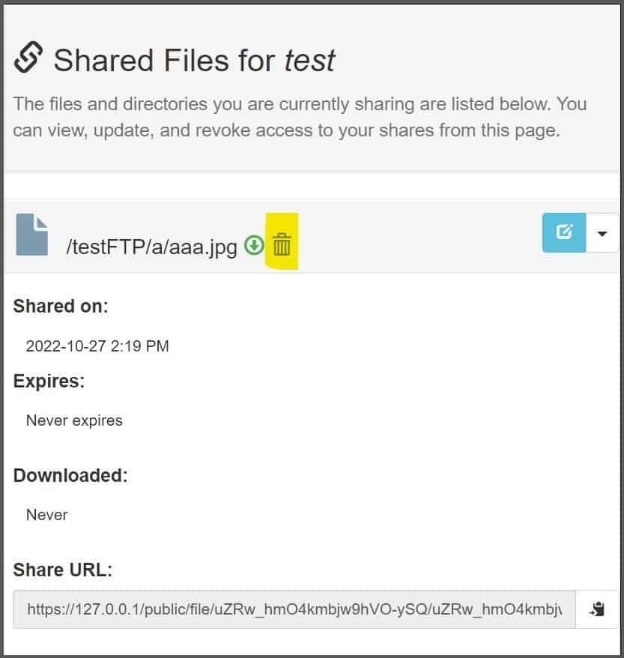Click the "Share URL:" label
This screenshot has width=624, height=658.
pos(62,570)
